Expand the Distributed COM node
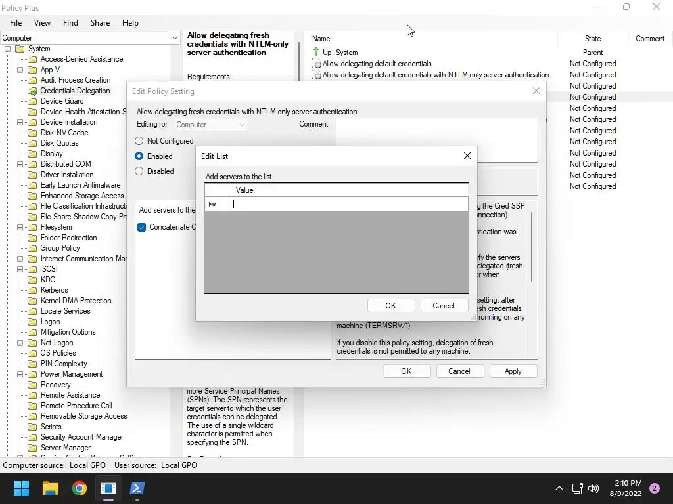The image size is (673, 504). pyautogui.click(x=20, y=164)
